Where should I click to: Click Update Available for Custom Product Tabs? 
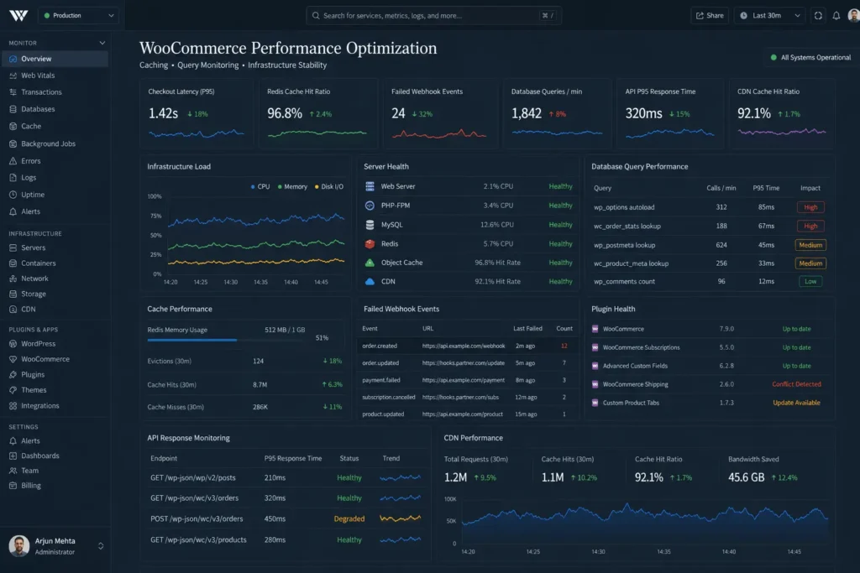pyautogui.click(x=796, y=403)
